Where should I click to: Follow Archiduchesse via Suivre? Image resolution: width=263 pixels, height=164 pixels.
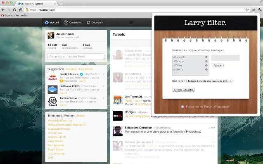pos(63,105)
